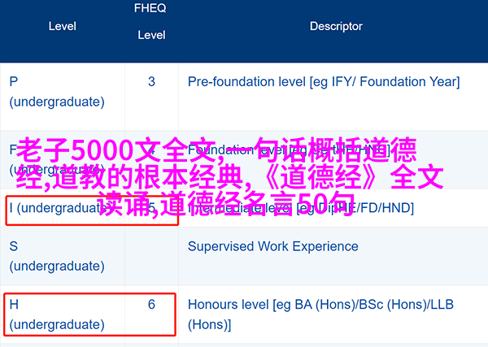Click the I (undergraduate) highlighted cell
This screenshot has width=488, height=347.
[92, 210]
